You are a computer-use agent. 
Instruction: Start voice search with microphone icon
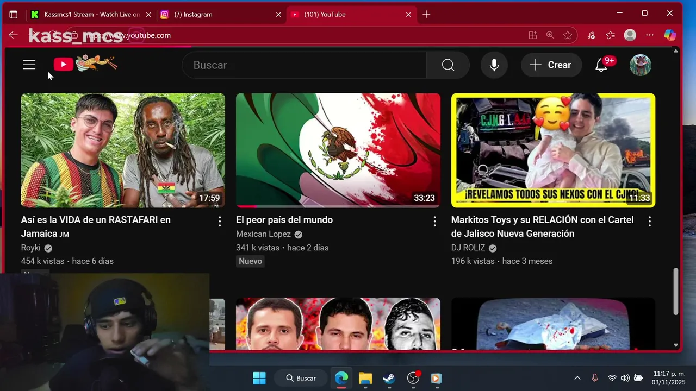click(x=494, y=65)
